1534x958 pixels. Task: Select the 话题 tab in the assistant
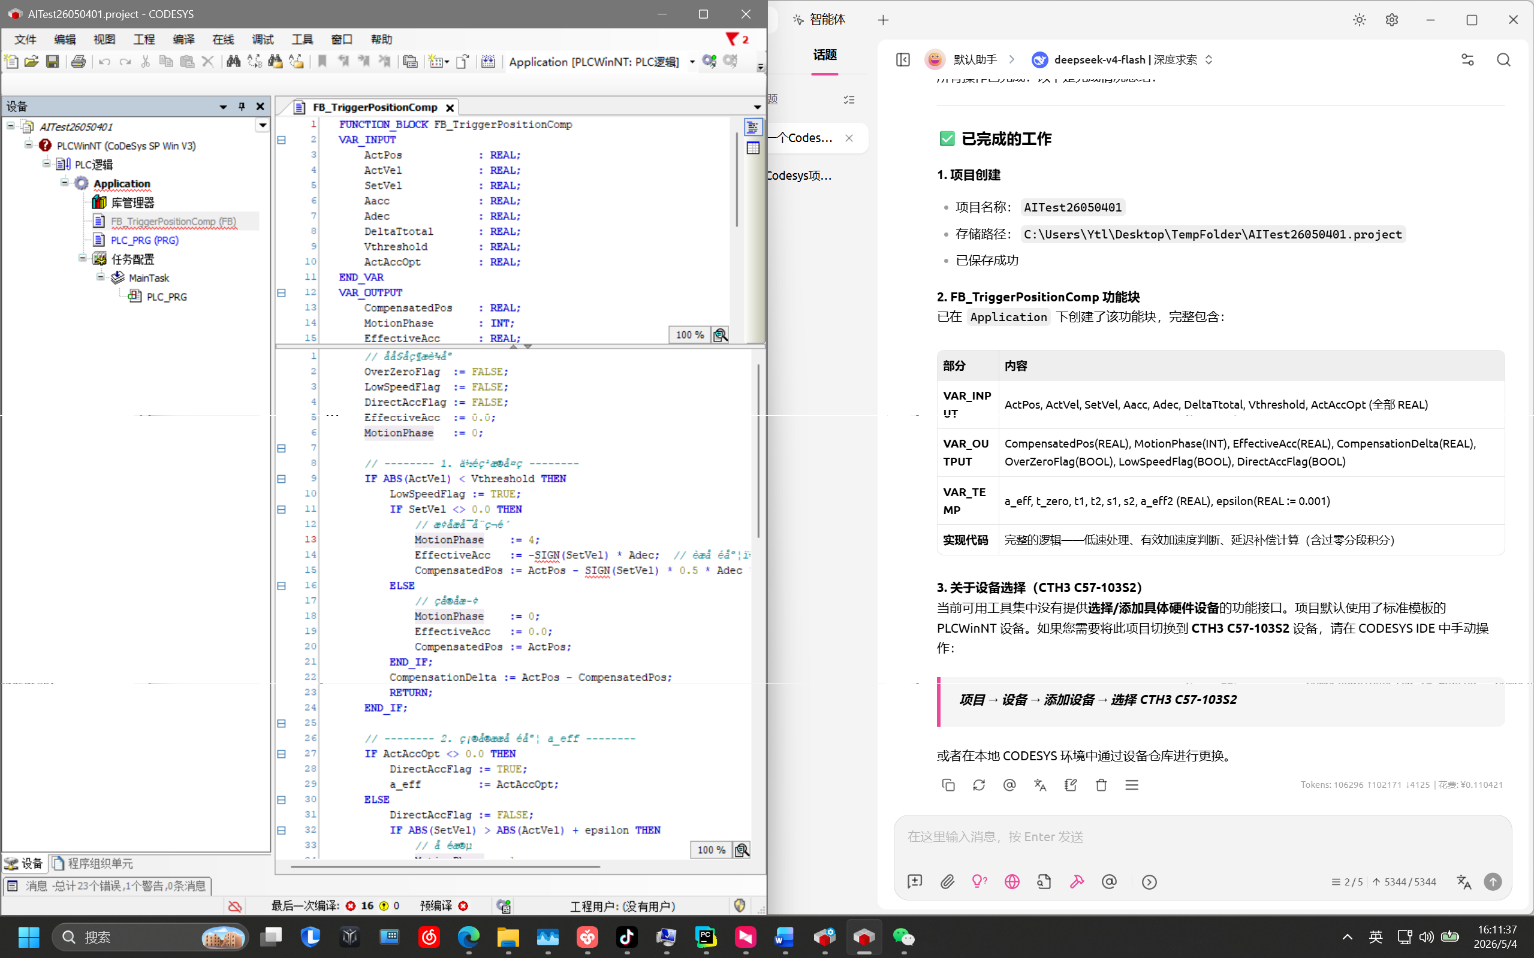(x=825, y=55)
